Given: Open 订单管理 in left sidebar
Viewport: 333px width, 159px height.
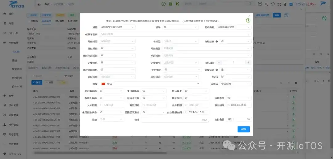Looking at the screenshot, I should (x=13, y=105).
